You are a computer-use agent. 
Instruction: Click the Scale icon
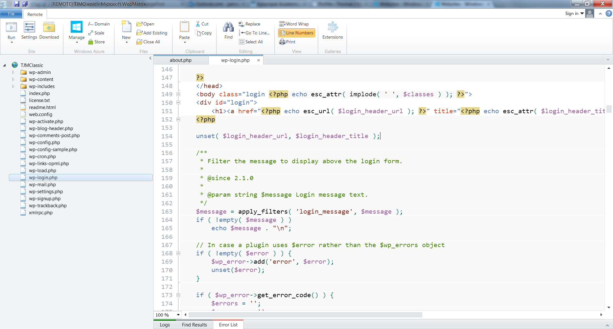click(91, 33)
